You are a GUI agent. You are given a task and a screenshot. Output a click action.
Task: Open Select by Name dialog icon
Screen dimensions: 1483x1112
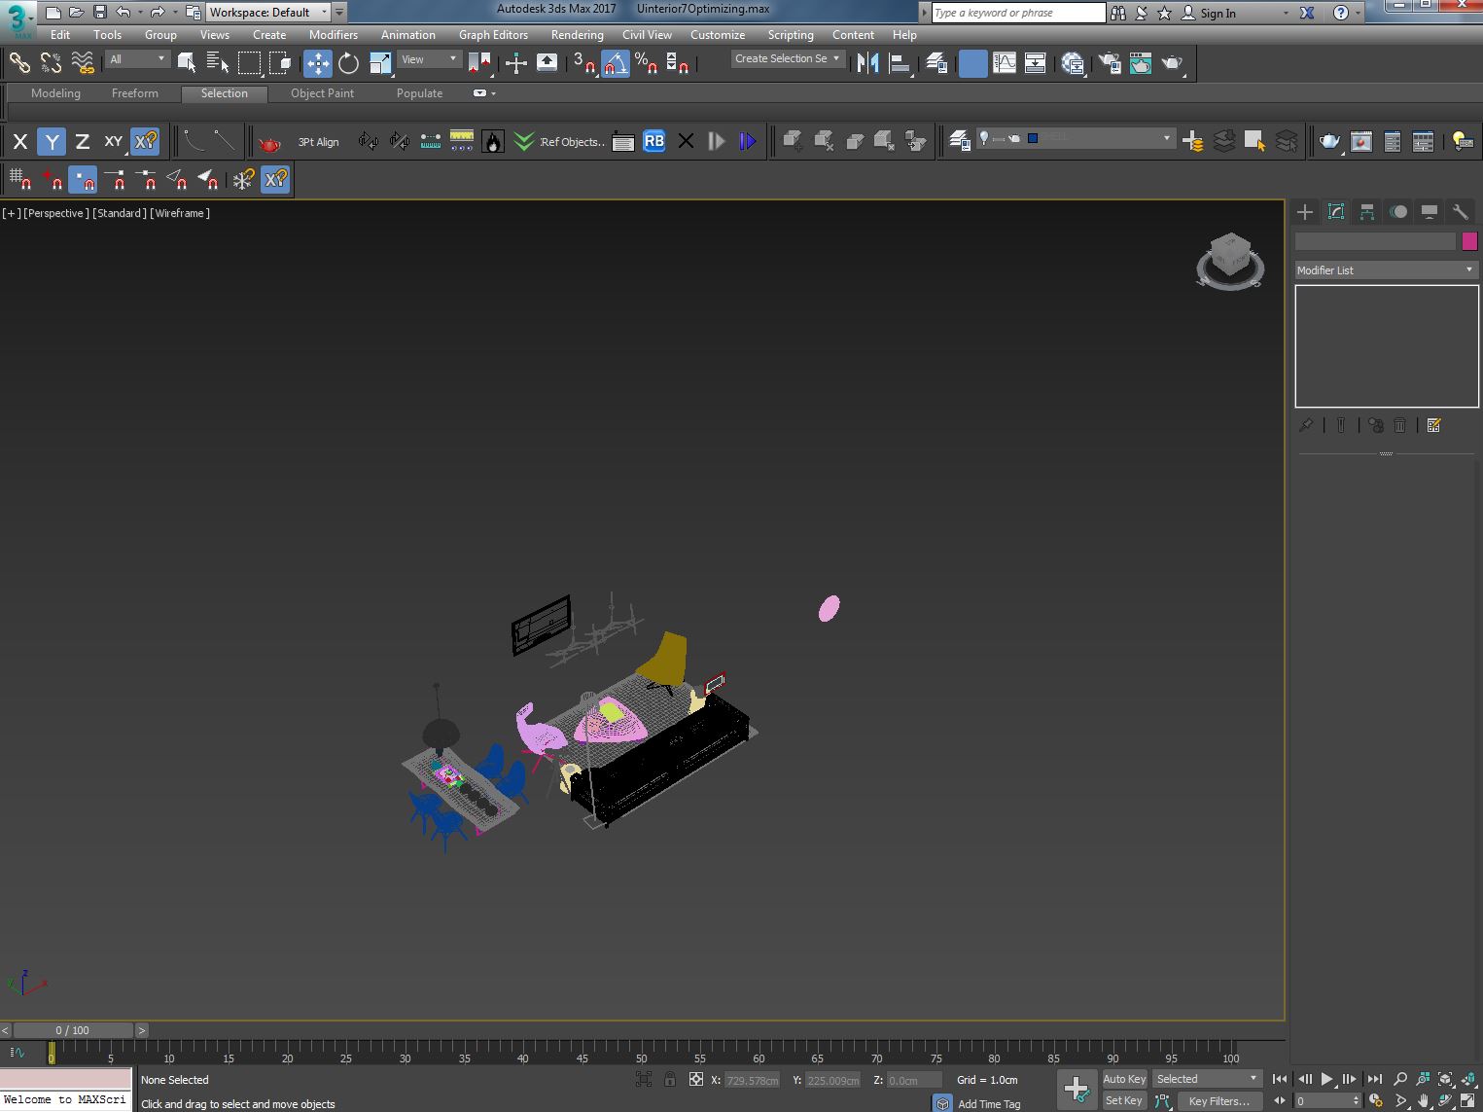point(218,63)
